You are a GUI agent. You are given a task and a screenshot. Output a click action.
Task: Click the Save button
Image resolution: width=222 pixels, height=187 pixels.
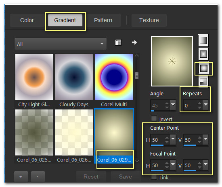tap(126, 176)
